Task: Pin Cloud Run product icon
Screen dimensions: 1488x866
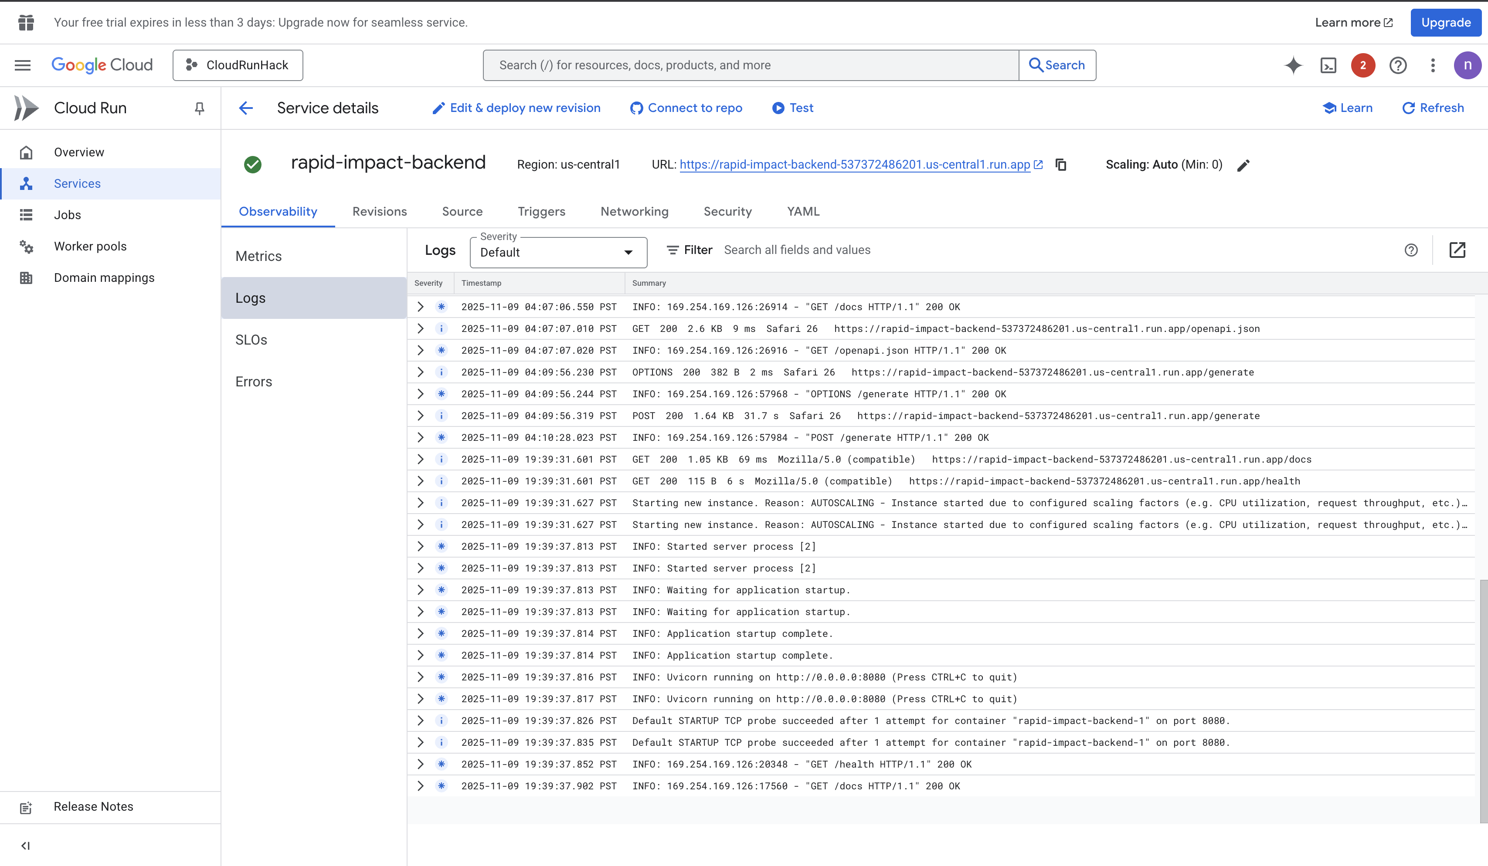Action: pyautogui.click(x=200, y=108)
